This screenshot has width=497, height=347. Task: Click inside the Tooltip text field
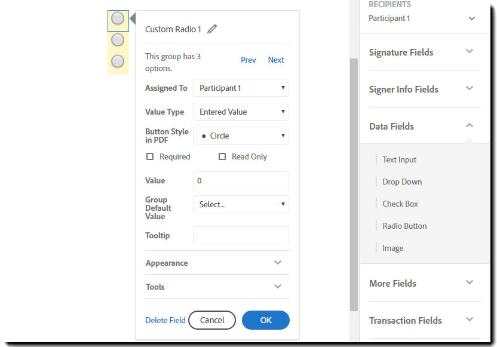pos(241,235)
